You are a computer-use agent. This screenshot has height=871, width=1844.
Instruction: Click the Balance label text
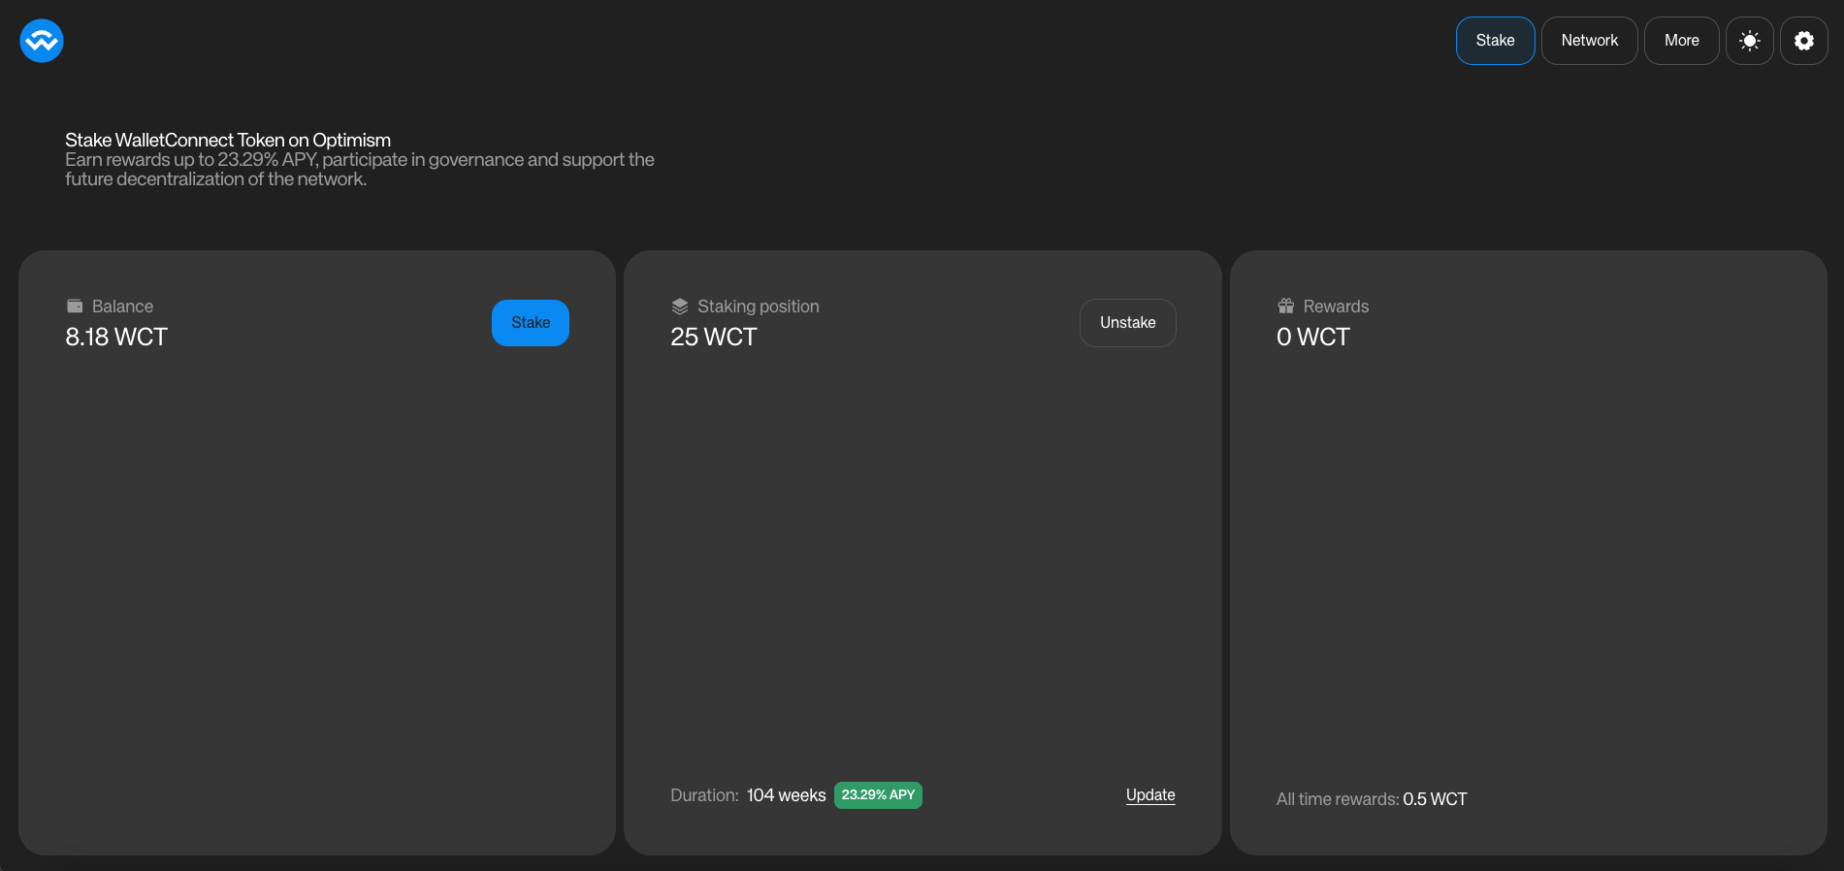tap(122, 306)
